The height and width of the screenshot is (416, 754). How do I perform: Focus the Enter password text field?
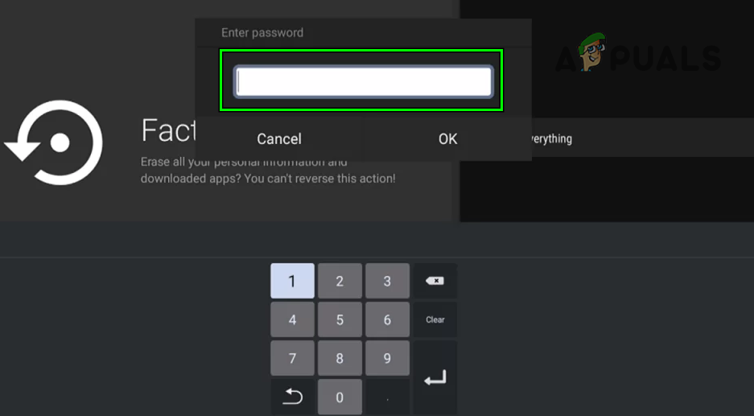pyautogui.click(x=363, y=81)
